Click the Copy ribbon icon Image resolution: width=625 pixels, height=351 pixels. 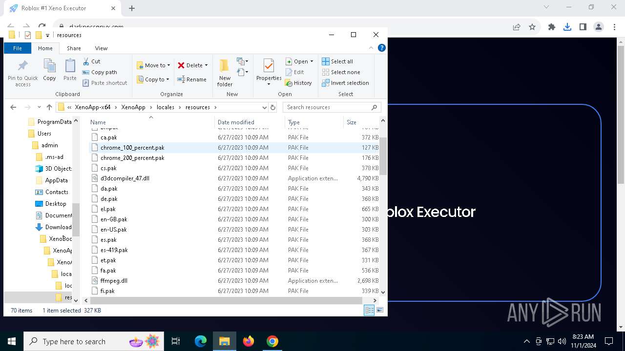[x=49, y=70]
